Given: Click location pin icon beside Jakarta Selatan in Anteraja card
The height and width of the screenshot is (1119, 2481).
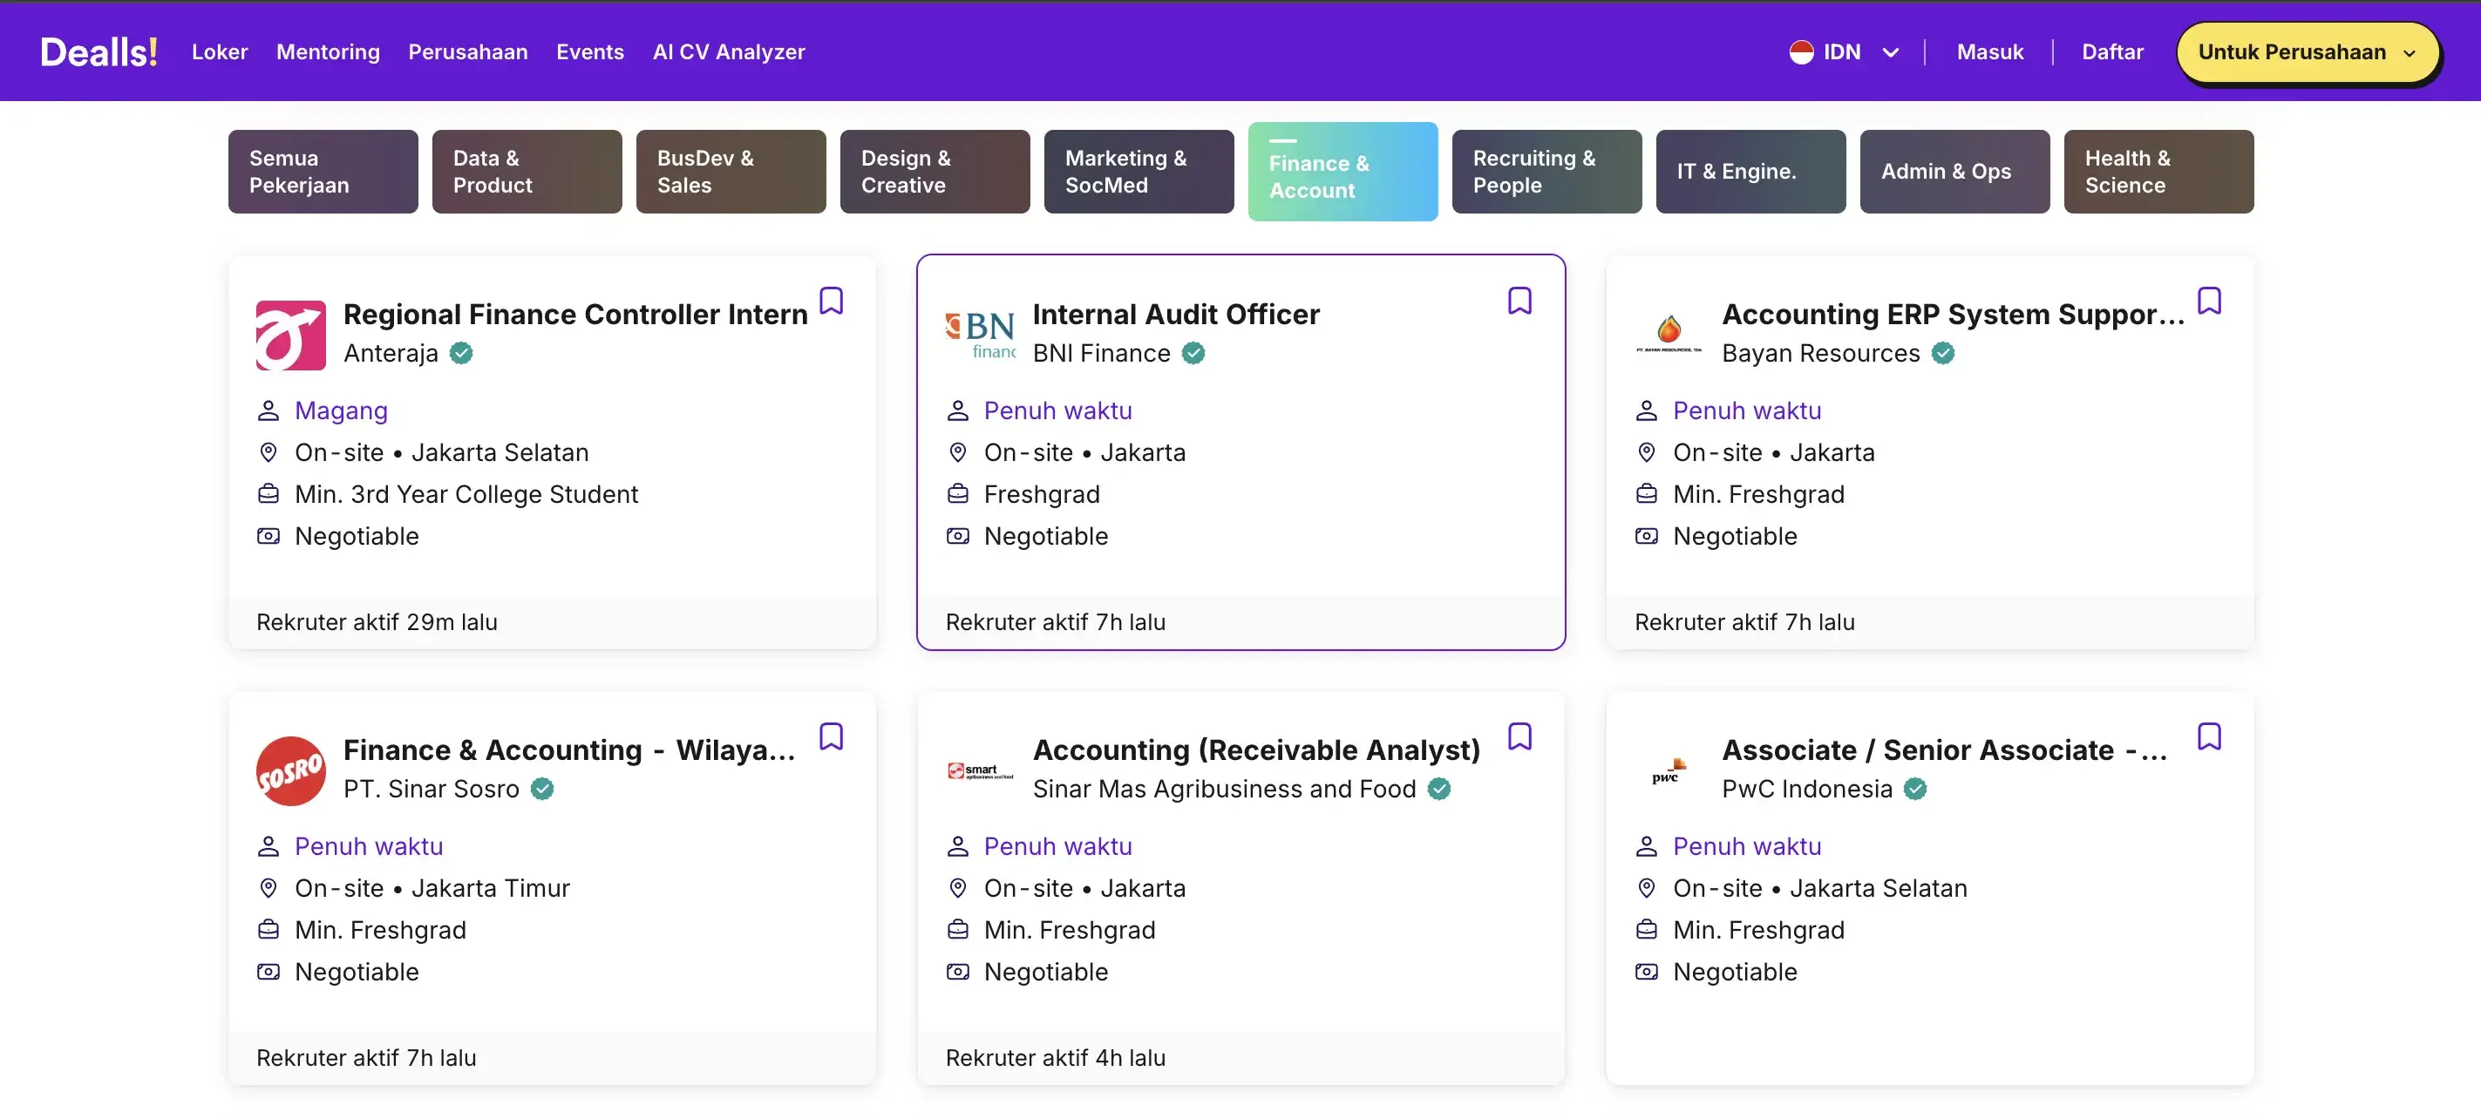Looking at the screenshot, I should pos(268,452).
